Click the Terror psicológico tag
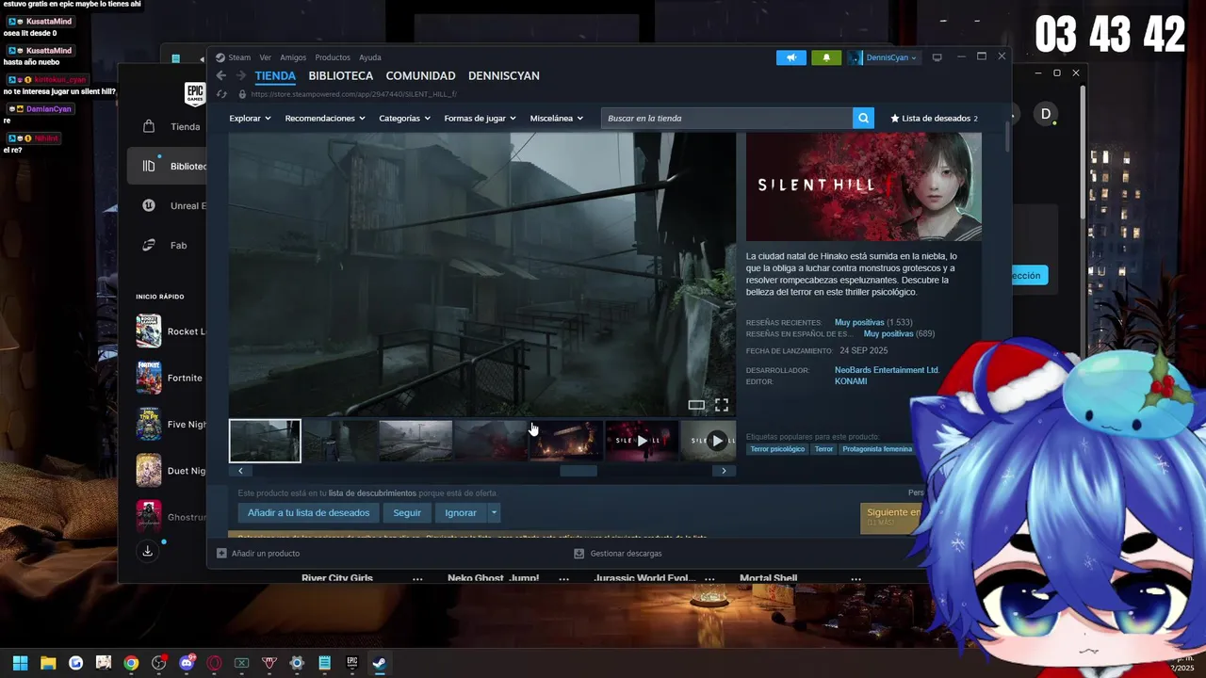This screenshot has height=678, width=1206. coord(777,449)
